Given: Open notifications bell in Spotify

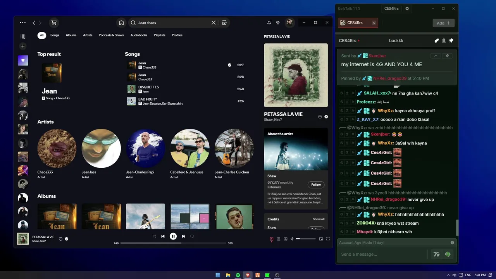Looking at the screenshot, I should coord(269,22).
